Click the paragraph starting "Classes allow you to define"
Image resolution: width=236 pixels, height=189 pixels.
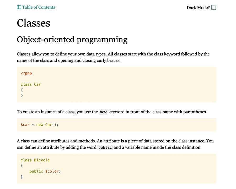113,57
